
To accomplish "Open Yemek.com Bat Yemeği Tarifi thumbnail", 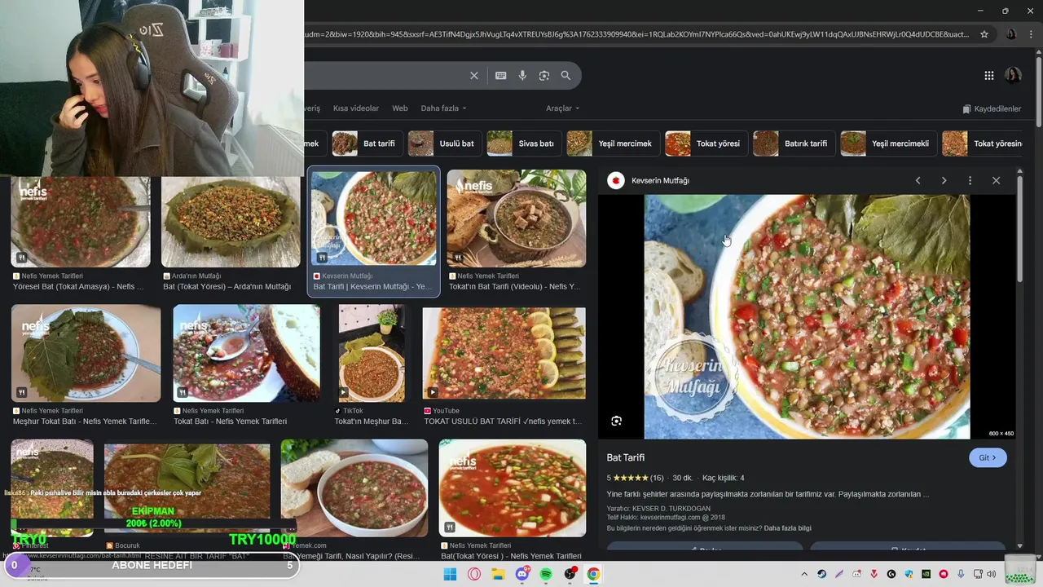I will pyautogui.click(x=354, y=488).
